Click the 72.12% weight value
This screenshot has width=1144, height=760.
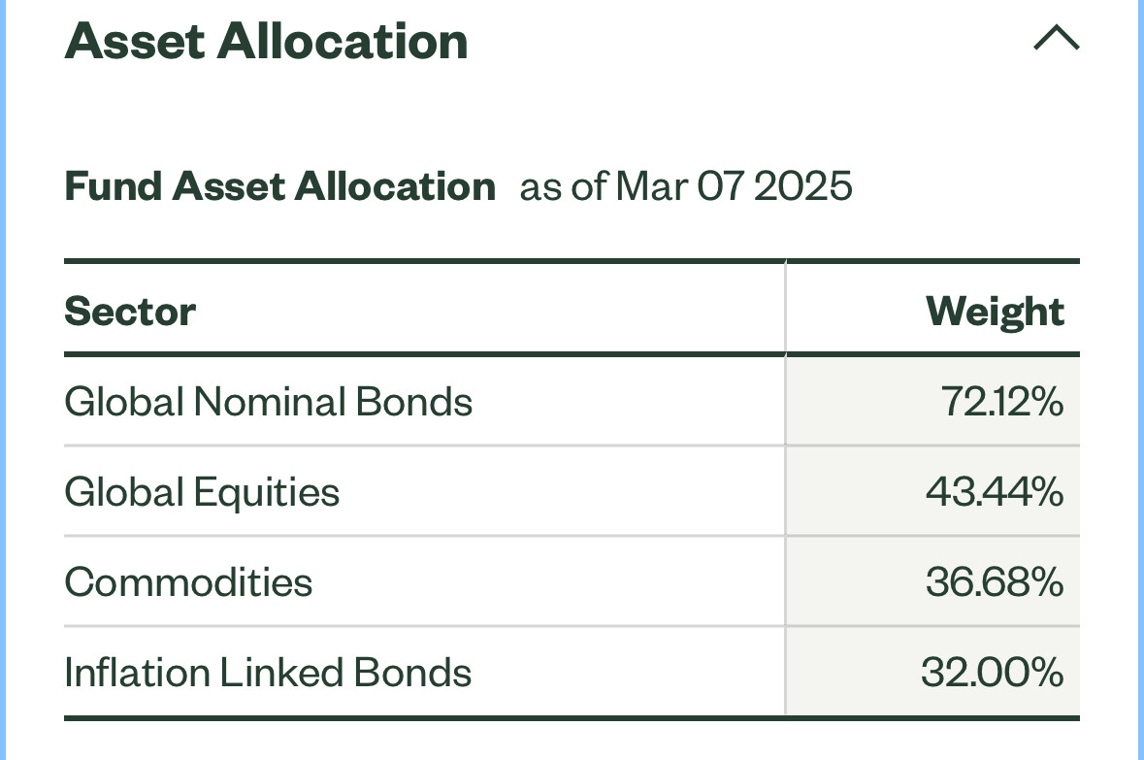pyautogui.click(x=1002, y=402)
